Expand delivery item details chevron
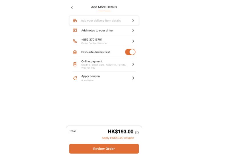 (133, 20)
